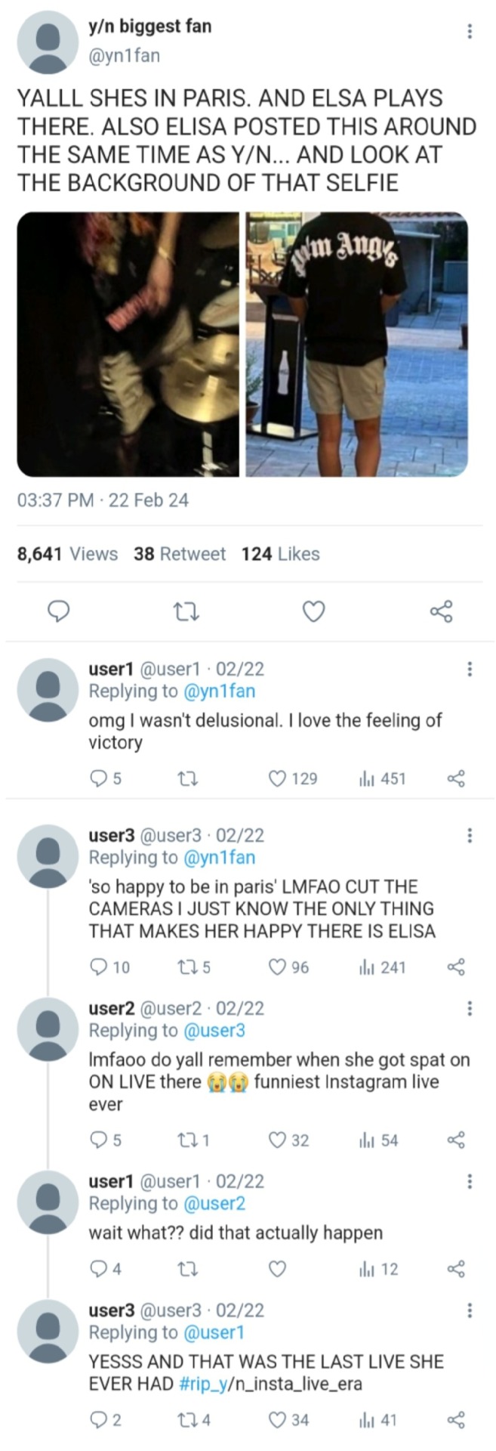Image resolution: width=496 pixels, height=1451 pixels.
Task: Open more options on user1's victory reply
Action: click(x=470, y=669)
